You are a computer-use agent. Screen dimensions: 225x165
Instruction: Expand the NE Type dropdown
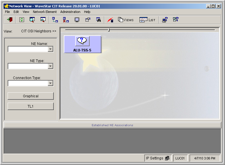click(x=51, y=66)
